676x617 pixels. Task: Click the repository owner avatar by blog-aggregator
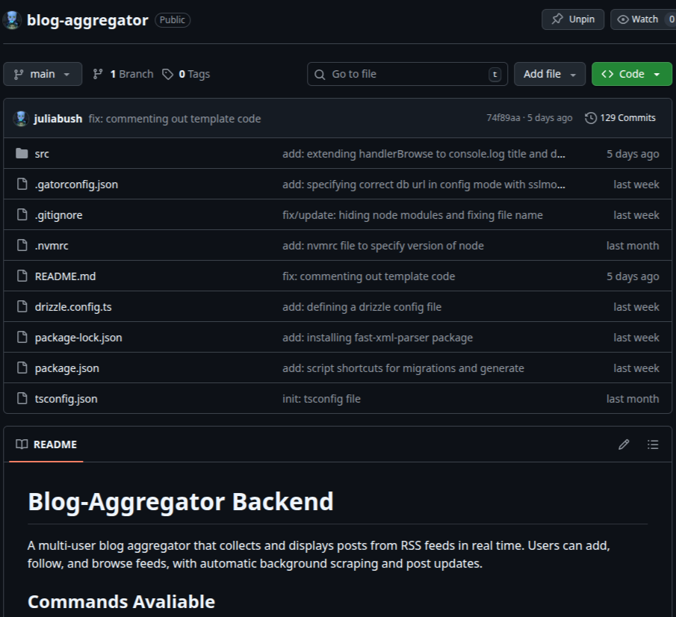(11, 20)
